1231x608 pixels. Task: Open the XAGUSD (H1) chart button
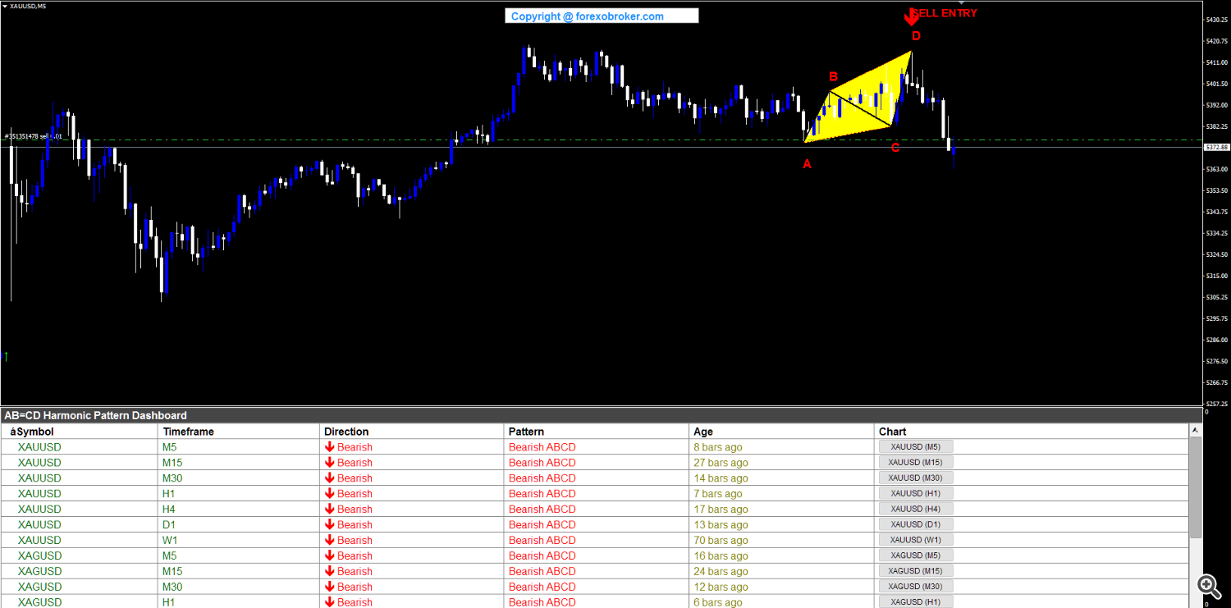916,602
